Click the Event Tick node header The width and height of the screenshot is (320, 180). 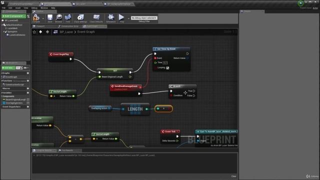[170, 131]
